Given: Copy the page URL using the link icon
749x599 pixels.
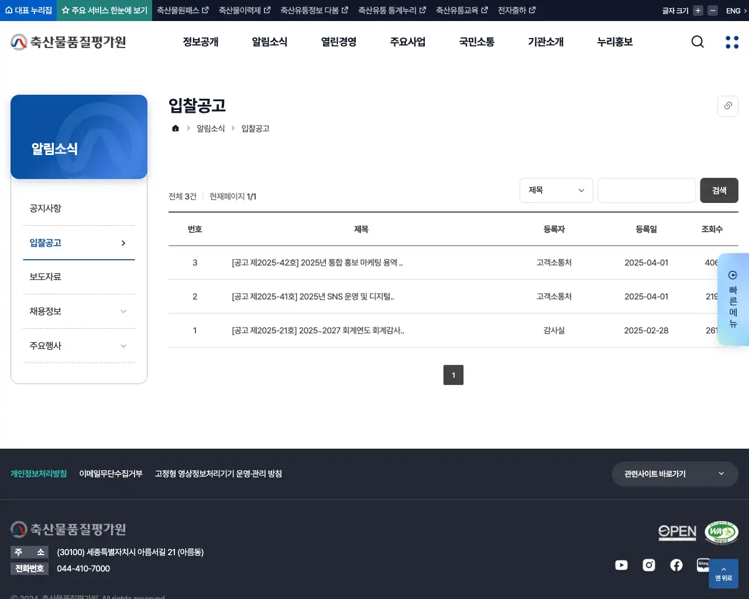Looking at the screenshot, I should [727, 106].
